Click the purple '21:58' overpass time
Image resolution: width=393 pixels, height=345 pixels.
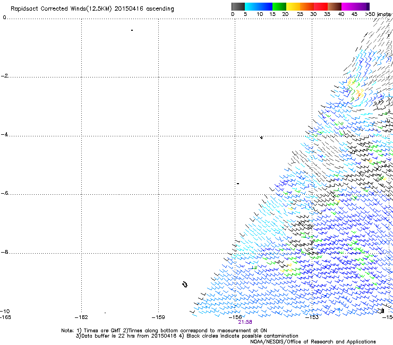coord(245,322)
